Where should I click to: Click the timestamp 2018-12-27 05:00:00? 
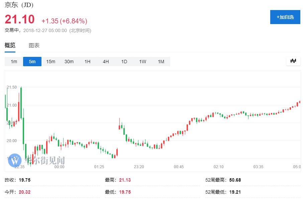(x=45, y=30)
